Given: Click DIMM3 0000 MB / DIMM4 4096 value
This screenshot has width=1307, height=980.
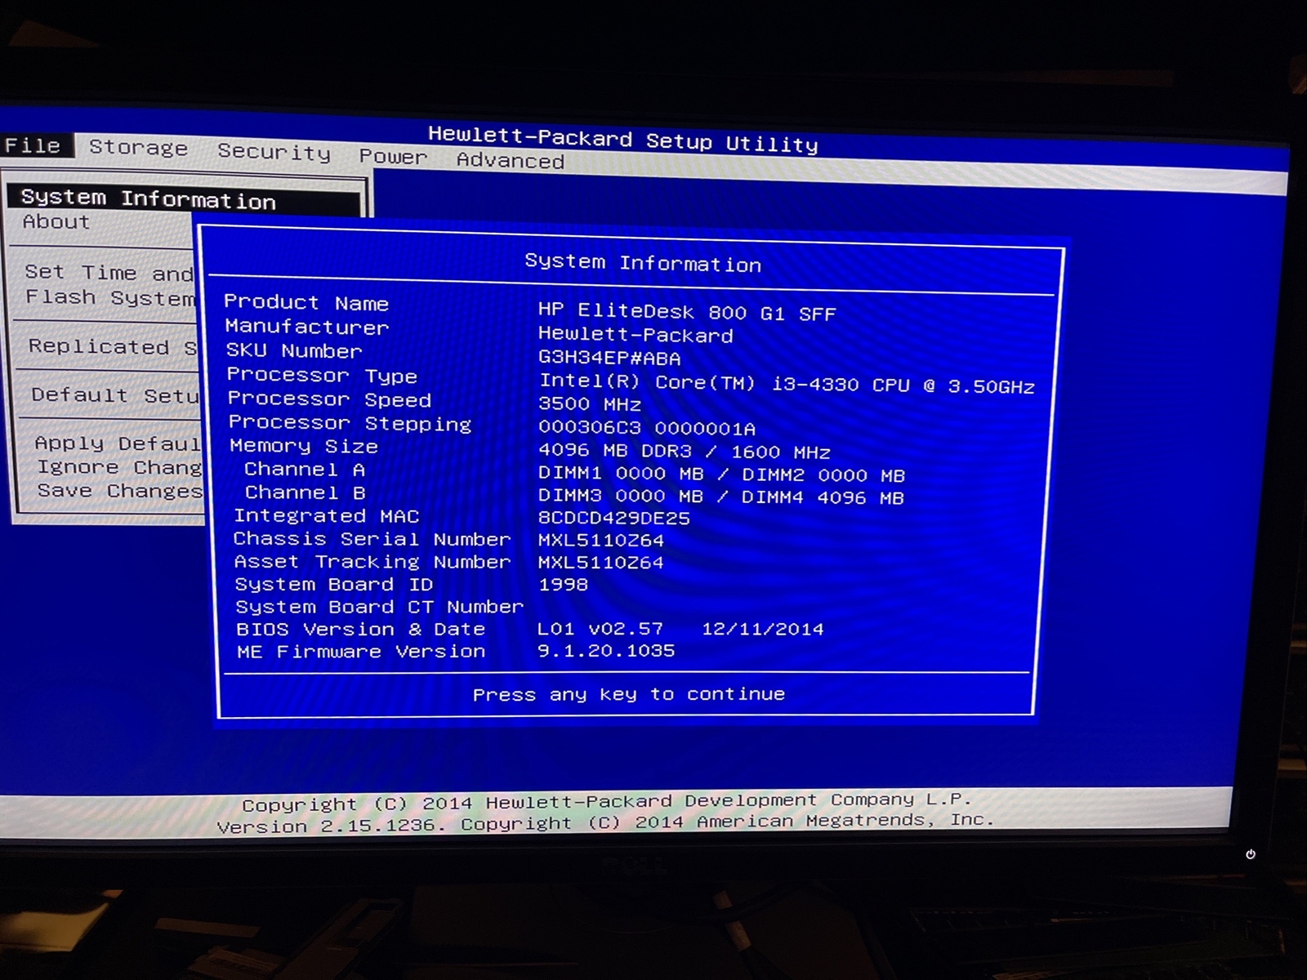Looking at the screenshot, I should pos(720,497).
